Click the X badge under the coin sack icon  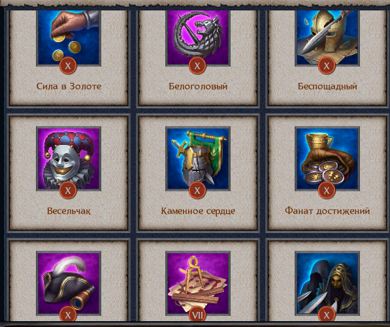pyautogui.click(x=327, y=191)
